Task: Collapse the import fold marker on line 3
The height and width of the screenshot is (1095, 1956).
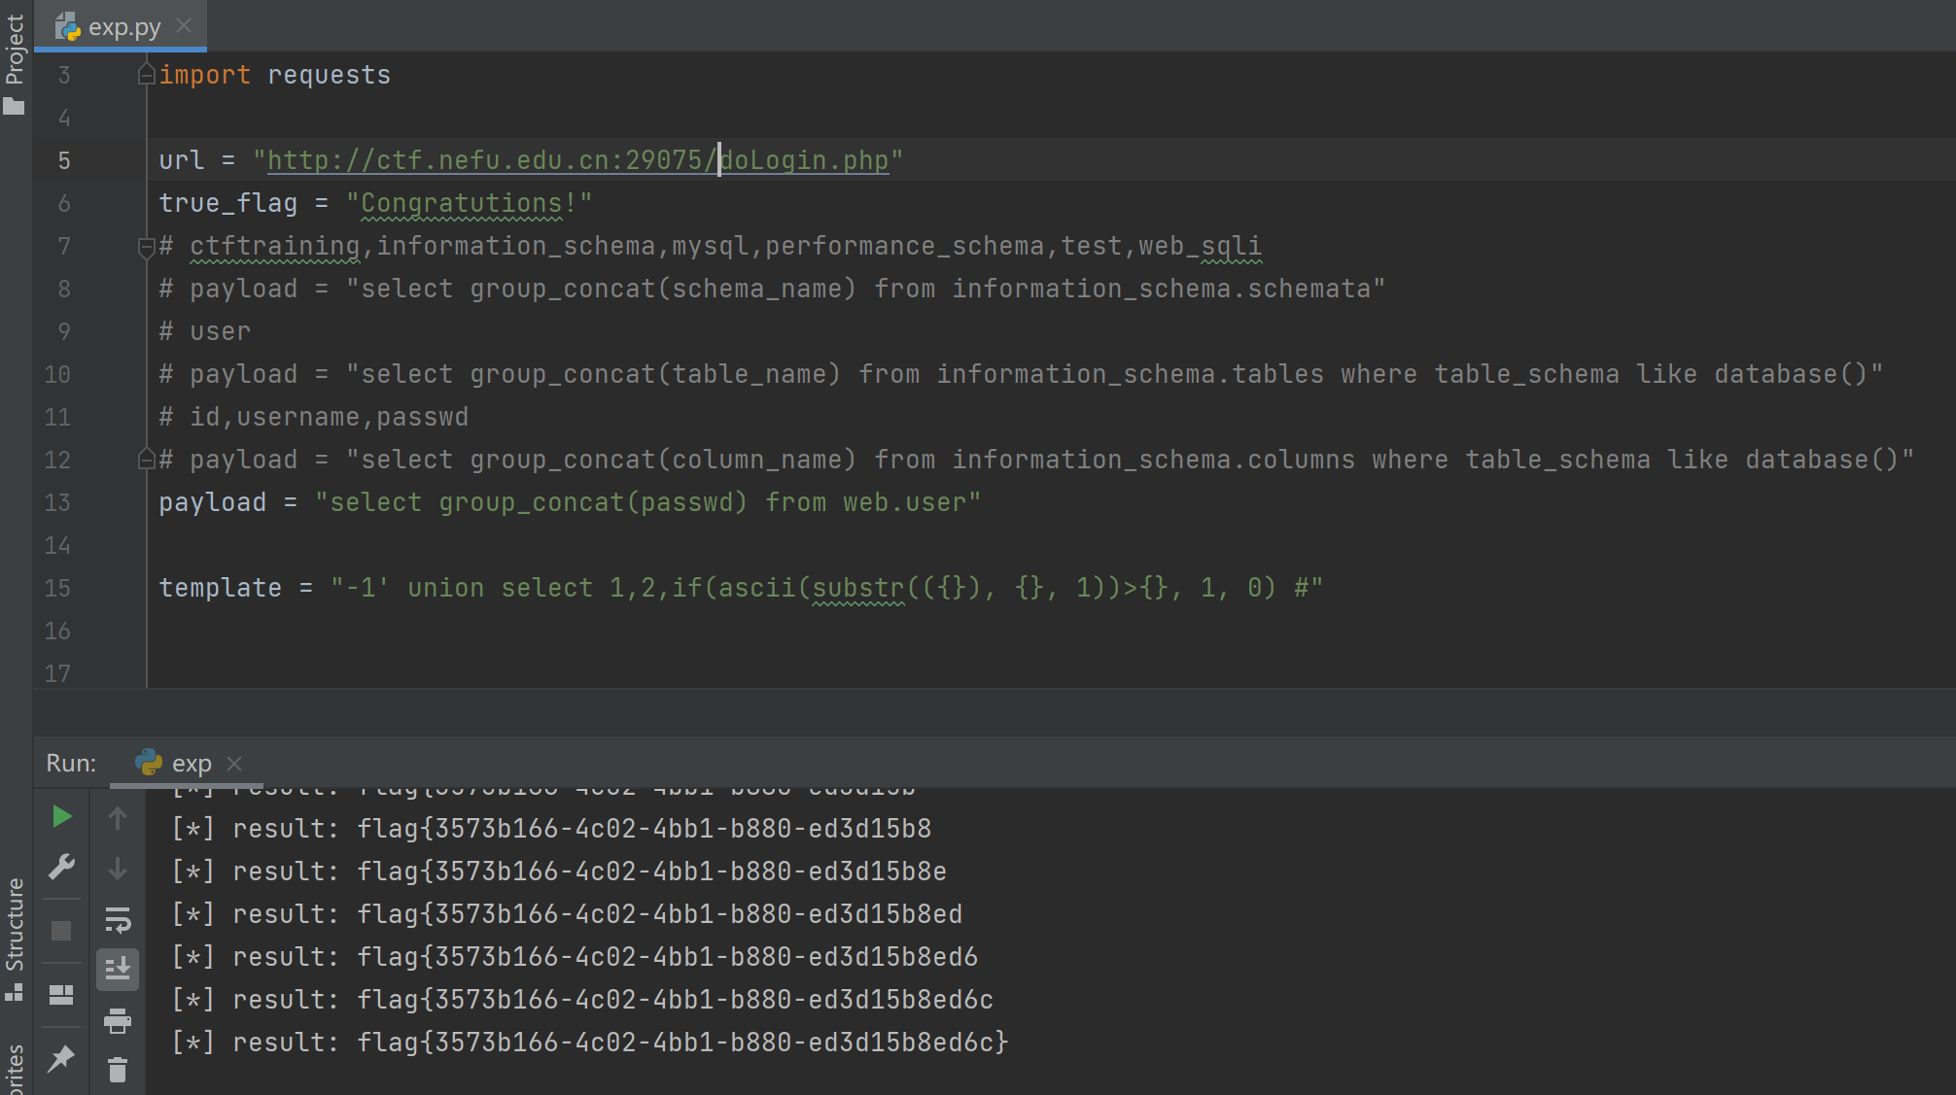Action: (x=146, y=75)
